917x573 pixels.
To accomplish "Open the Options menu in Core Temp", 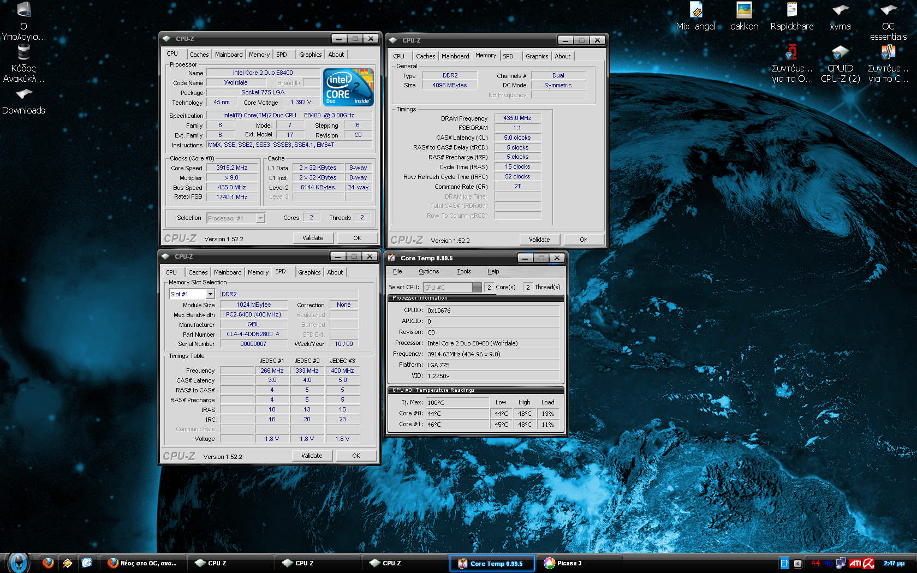I will click(428, 271).
